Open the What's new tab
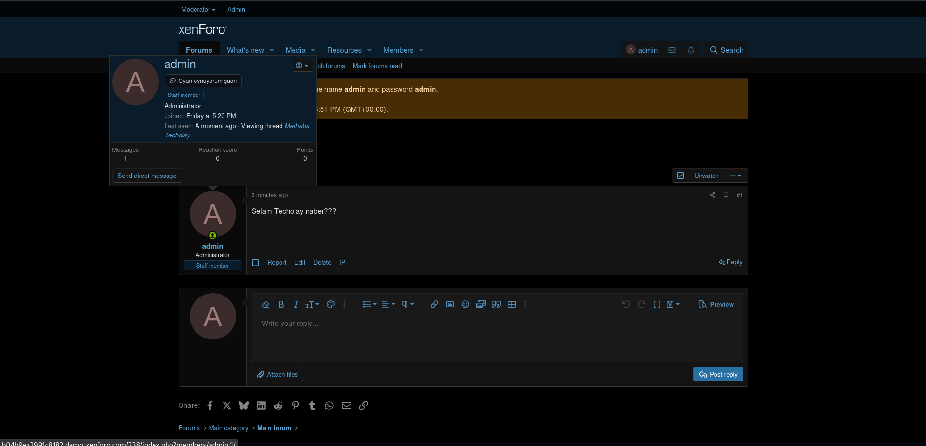The image size is (926, 446). click(245, 50)
